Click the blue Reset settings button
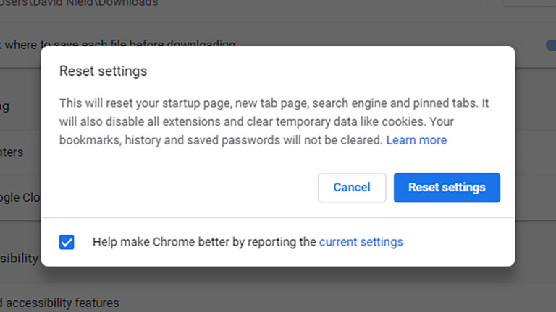The image size is (556, 312). [x=447, y=188]
